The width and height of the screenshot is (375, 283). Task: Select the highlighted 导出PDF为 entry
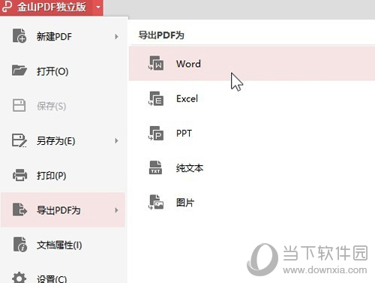(63, 210)
